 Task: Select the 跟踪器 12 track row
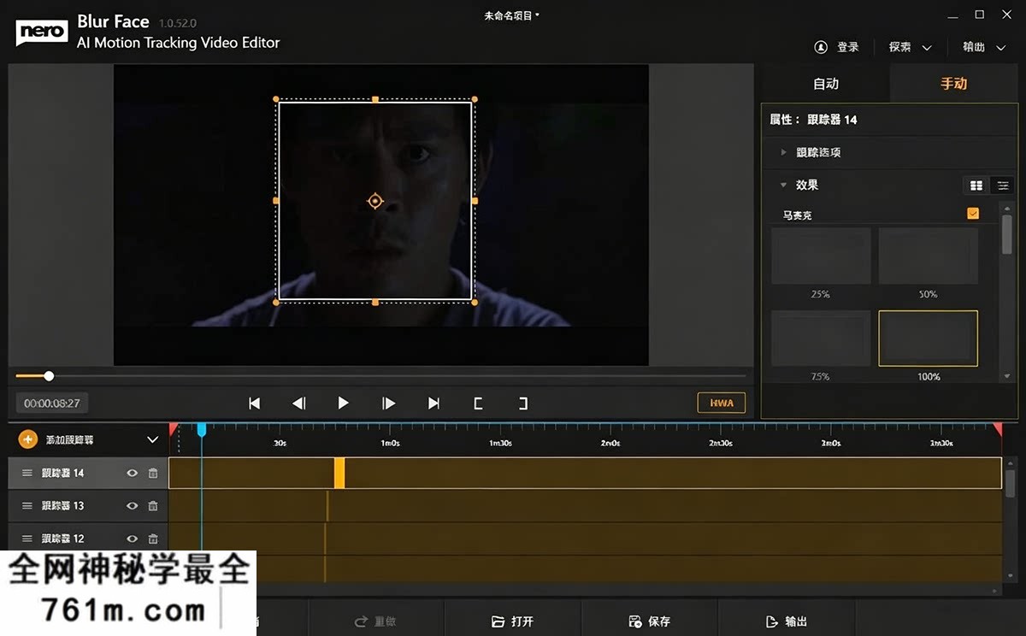88,539
